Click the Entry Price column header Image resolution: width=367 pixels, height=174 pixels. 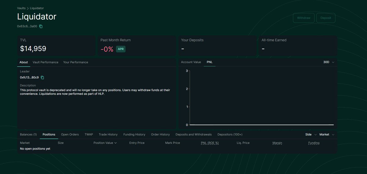137,143
